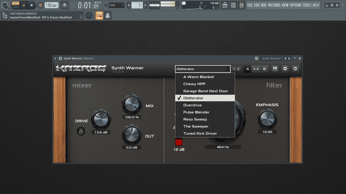
Task: Click the OUT knob
Action: point(132,134)
